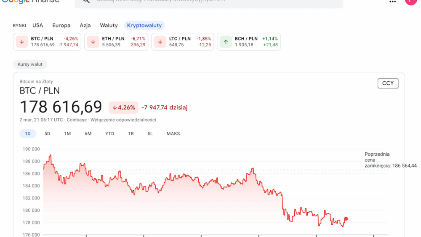This screenshot has width=421, height=237.
Task: Select the Kryptowaluty tab
Action: tap(144, 26)
